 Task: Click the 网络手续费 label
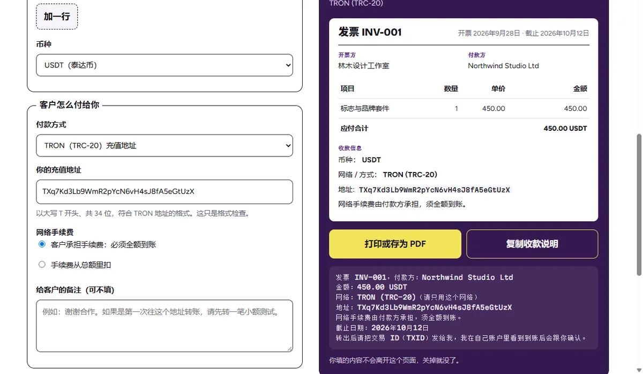point(55,232)
